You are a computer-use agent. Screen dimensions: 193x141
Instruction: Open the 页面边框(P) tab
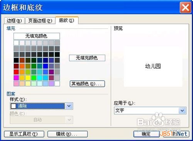click(40, 20)
